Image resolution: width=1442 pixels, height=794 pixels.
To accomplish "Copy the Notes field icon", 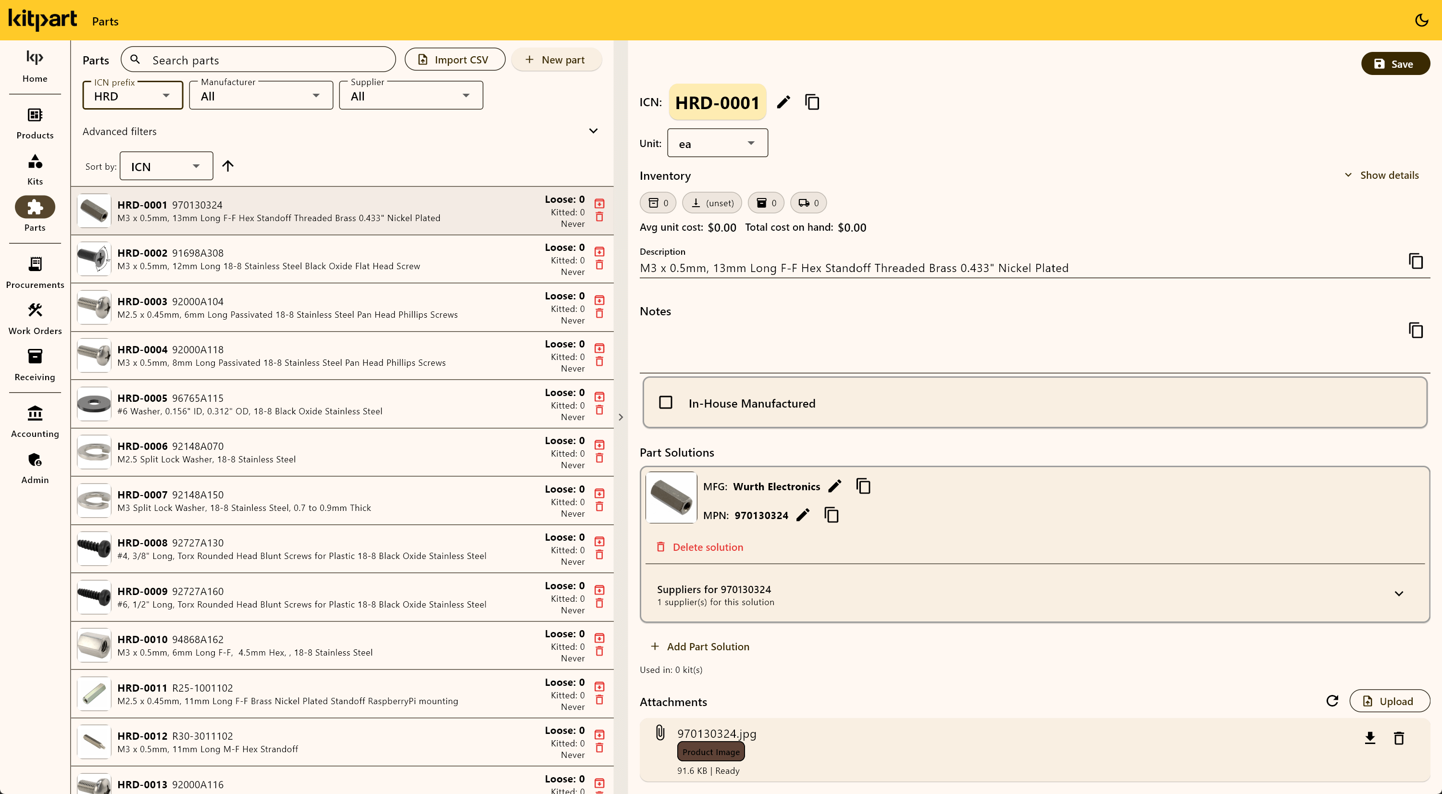I will coord(1416,331).
